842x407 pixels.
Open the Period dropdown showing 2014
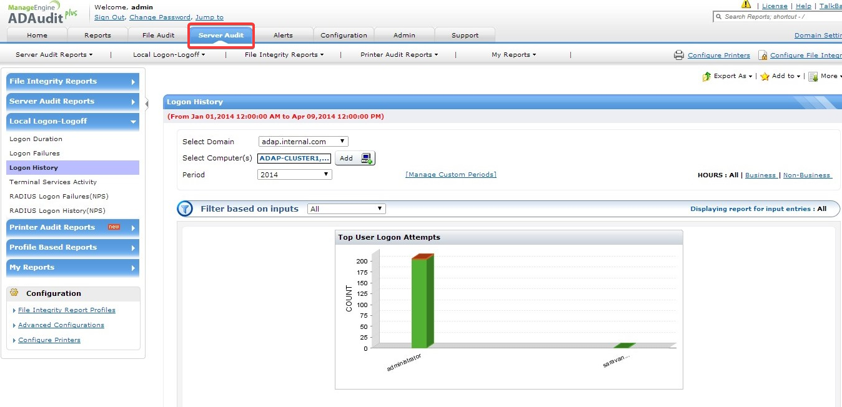coord(294,175)
